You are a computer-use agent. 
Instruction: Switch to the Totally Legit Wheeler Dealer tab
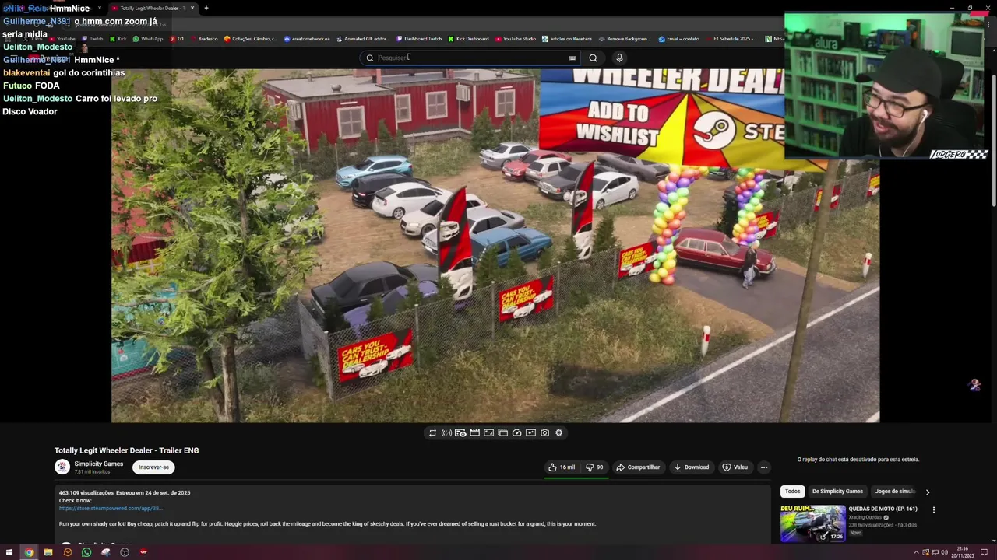[152, 8]
